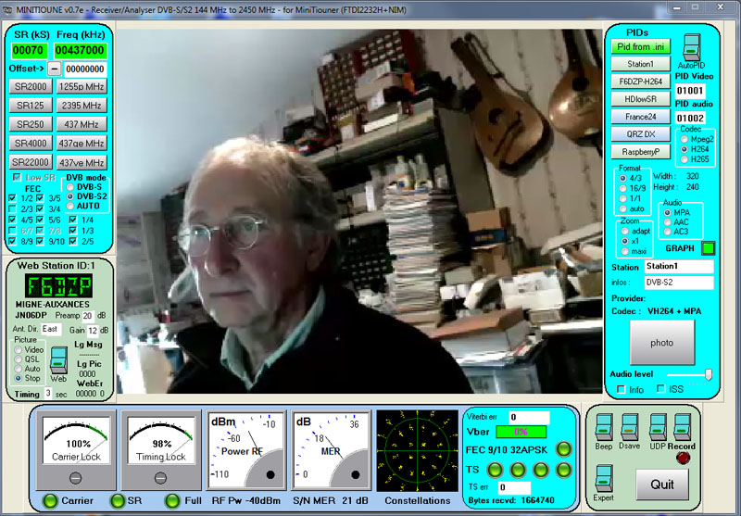Viewport: 741px width, 516px height.
Task: Click the Freq (kHz) input field
Action: (80, 50)
